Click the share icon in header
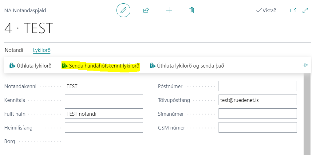 click(146, 10)
